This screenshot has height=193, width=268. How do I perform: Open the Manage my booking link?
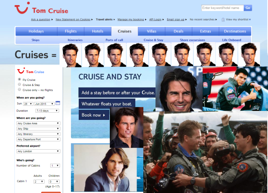(x=131, y=20)
